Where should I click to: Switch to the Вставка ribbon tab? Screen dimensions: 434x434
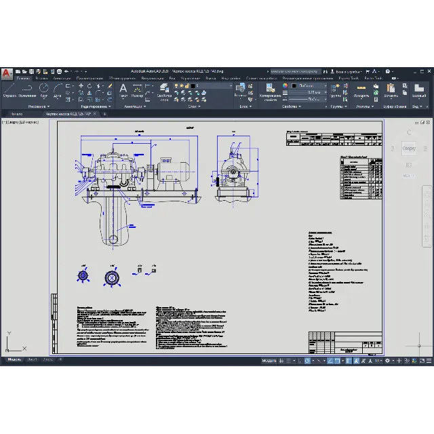point(41,79)
